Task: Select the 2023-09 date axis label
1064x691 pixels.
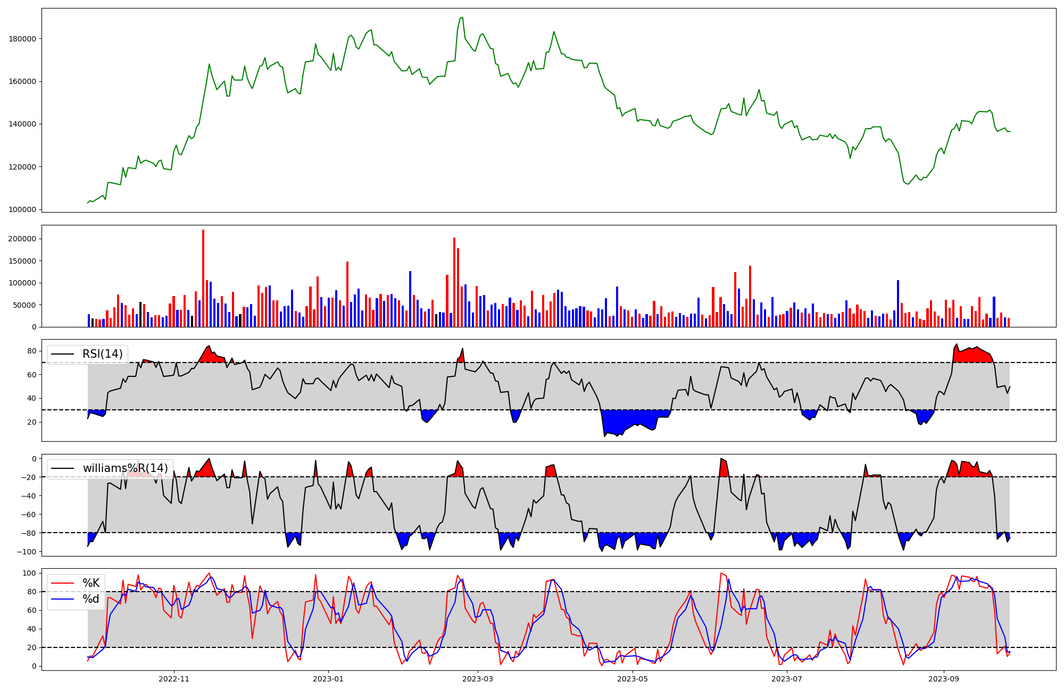Action: coord(944,679)
